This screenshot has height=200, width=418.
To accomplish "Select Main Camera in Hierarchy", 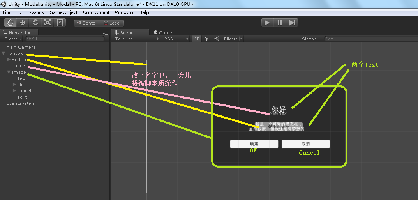I will click(21, 47).
